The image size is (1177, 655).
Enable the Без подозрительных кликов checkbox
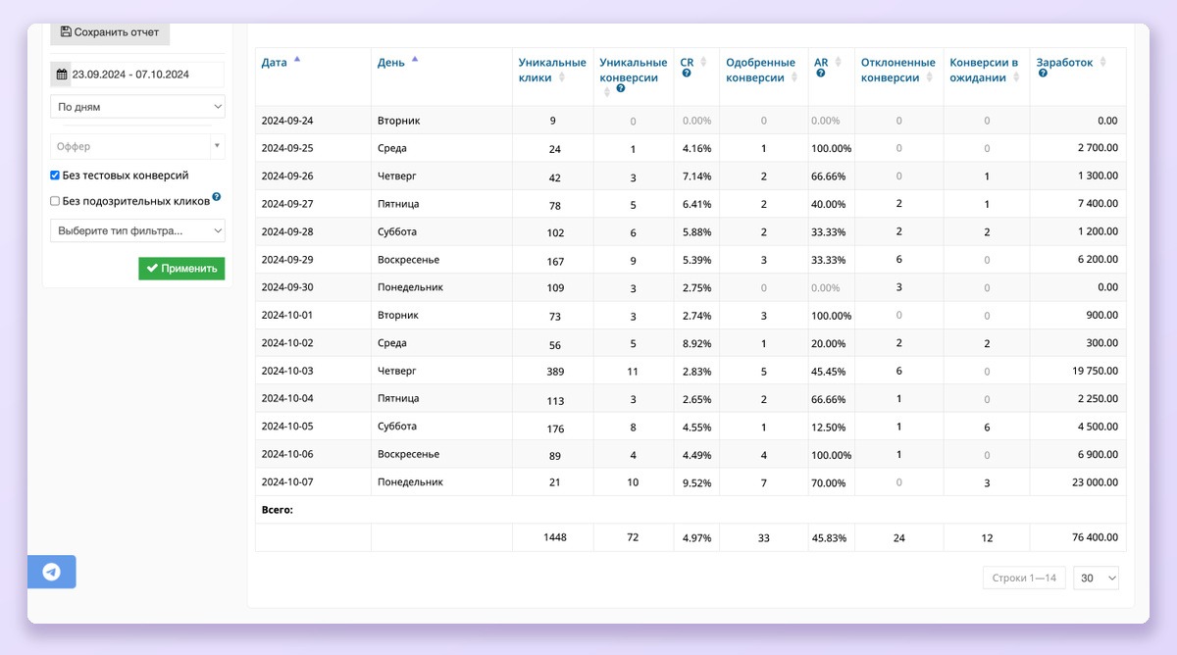tap(55, 202)
